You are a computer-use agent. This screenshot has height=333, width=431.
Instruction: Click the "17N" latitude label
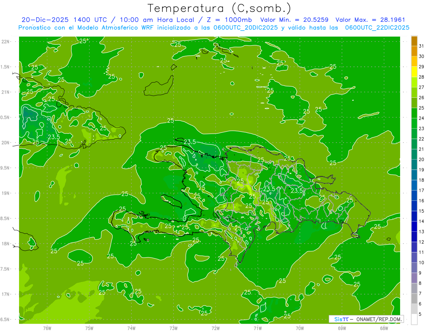(6, 294)
